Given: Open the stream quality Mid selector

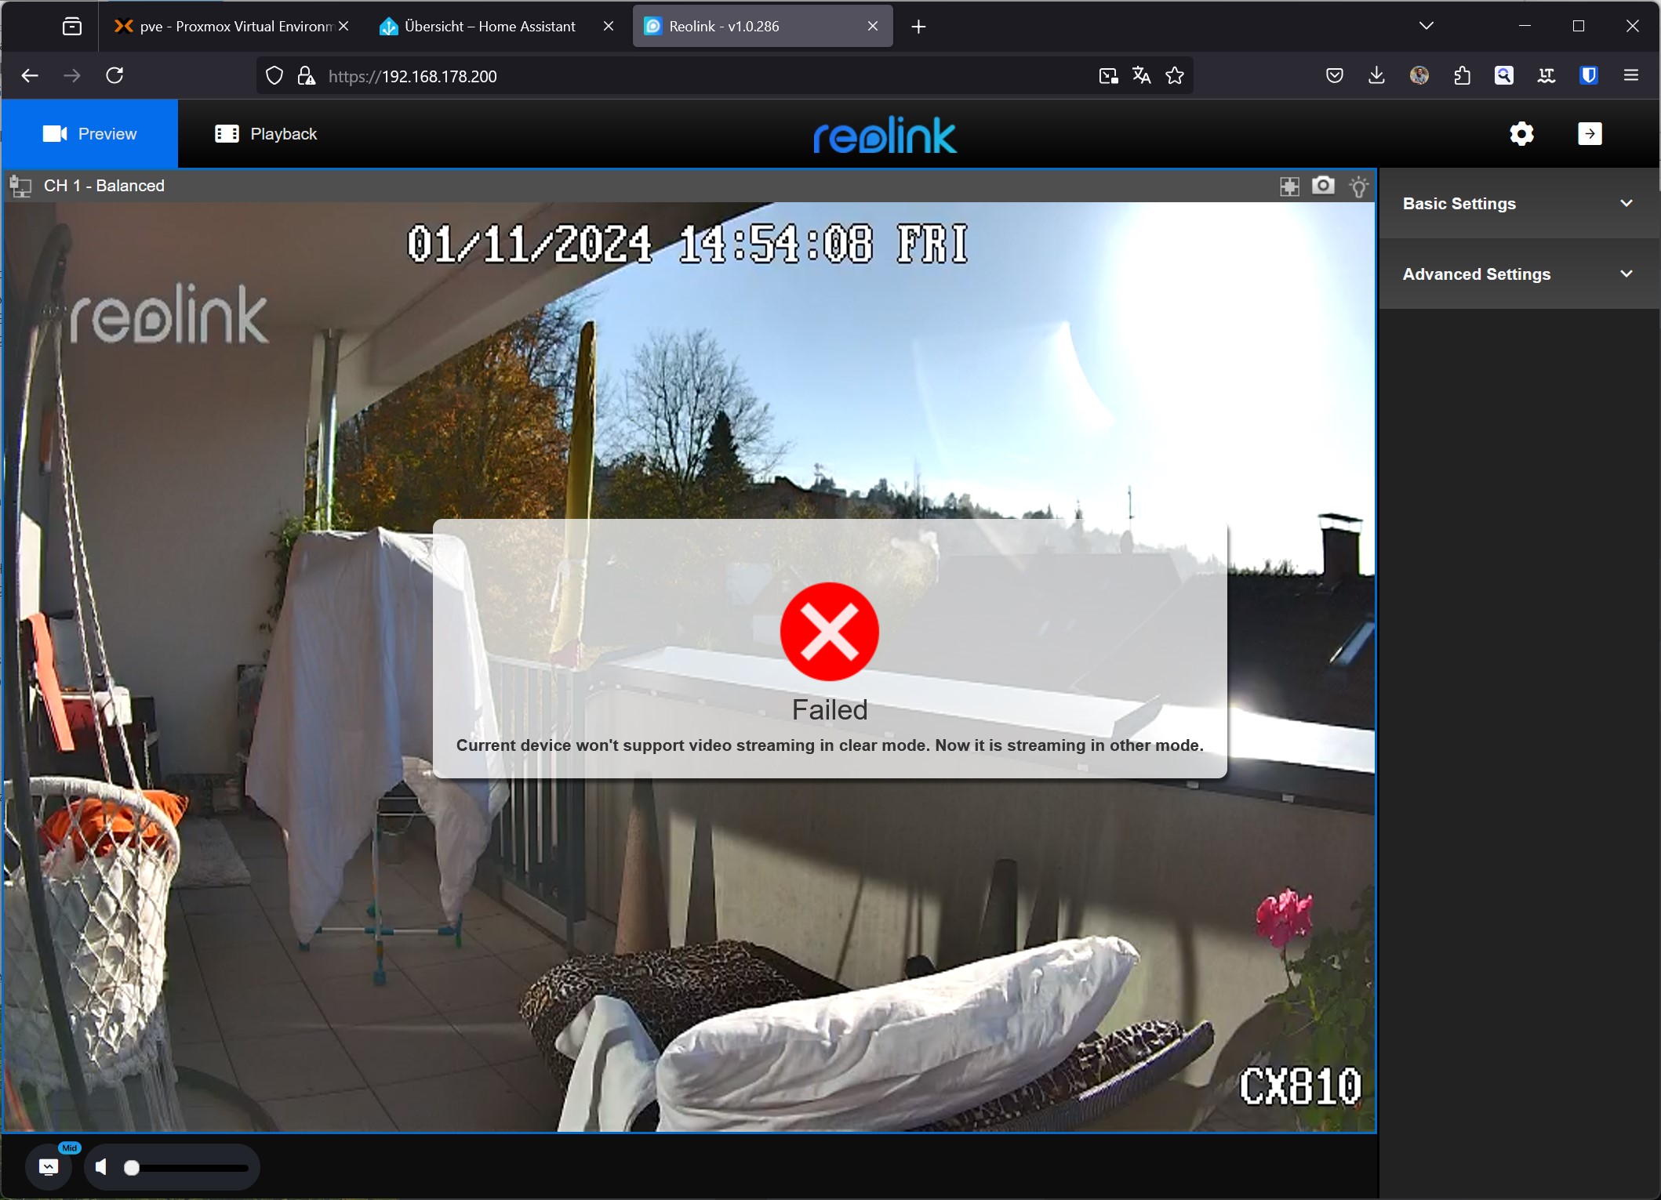Looking at the screenshot, I should pyautogui.click(x=49, y=1166).
